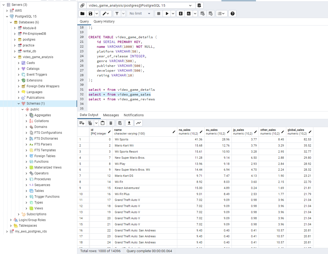Save the current query
The height and width of the screenshot is (254, 328).
[90, 13]
